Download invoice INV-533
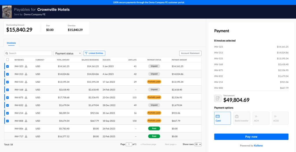Viewport: 296px width, 152px height. point(26,82)
